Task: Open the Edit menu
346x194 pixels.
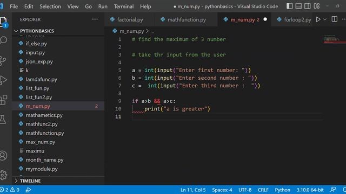Action: (x=29, y=6)
